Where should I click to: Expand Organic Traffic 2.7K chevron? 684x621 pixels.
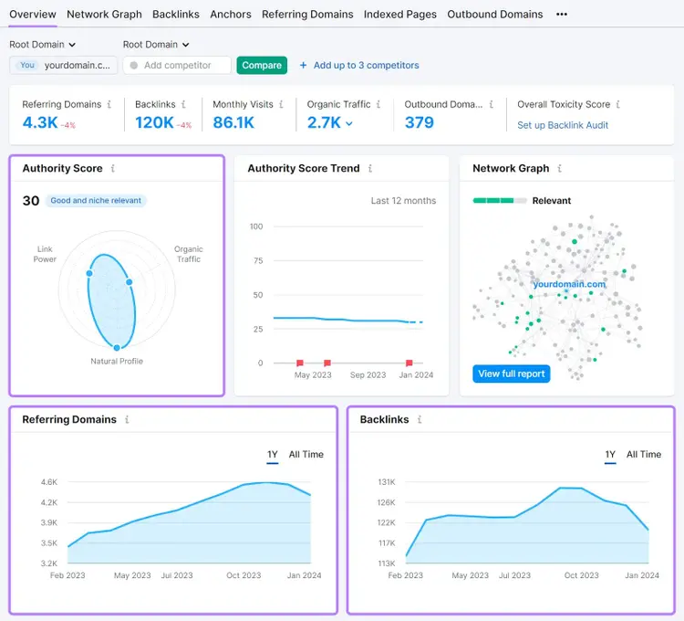point(349,123)
